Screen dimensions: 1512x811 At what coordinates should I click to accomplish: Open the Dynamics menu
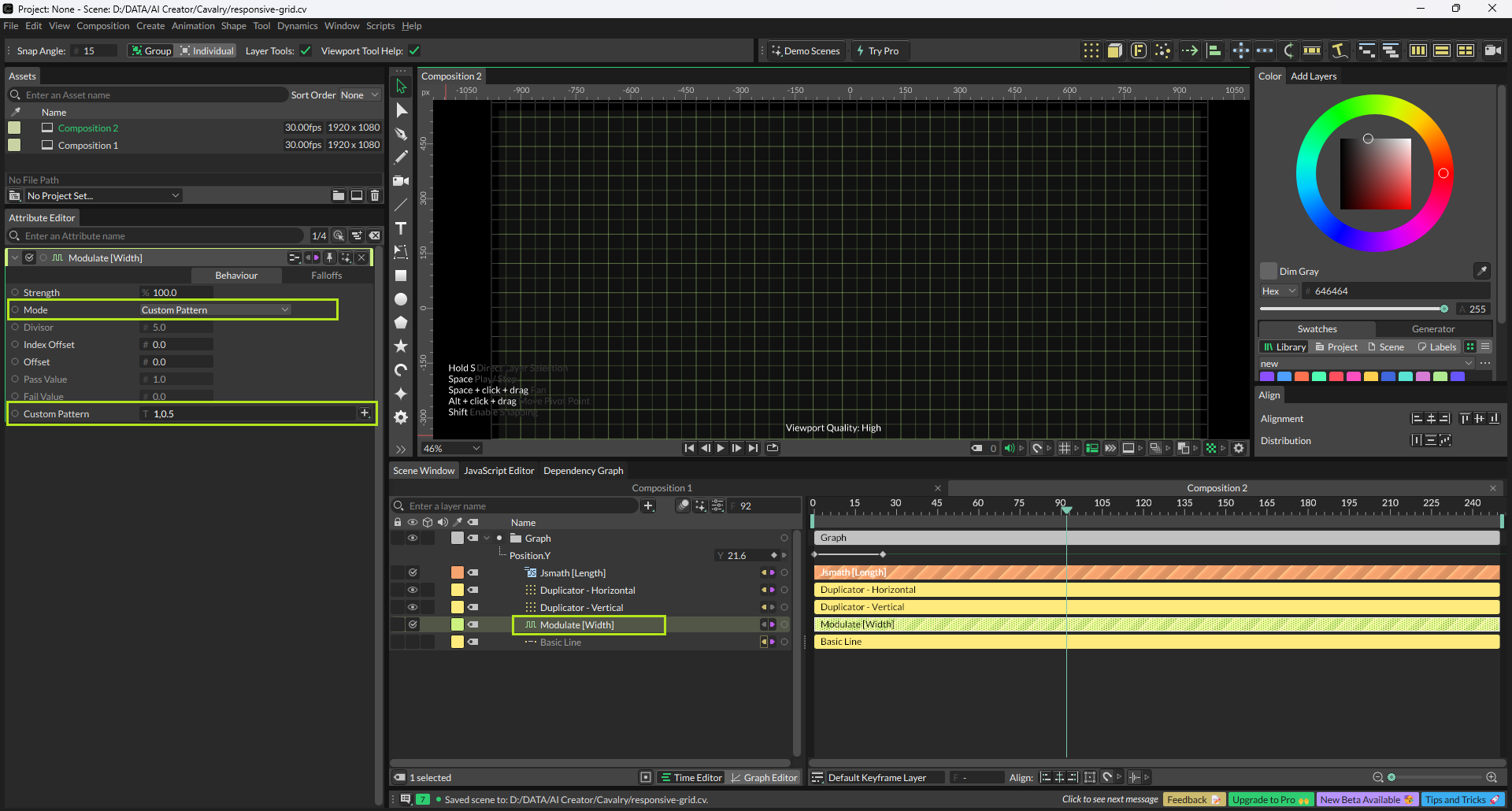297,26
